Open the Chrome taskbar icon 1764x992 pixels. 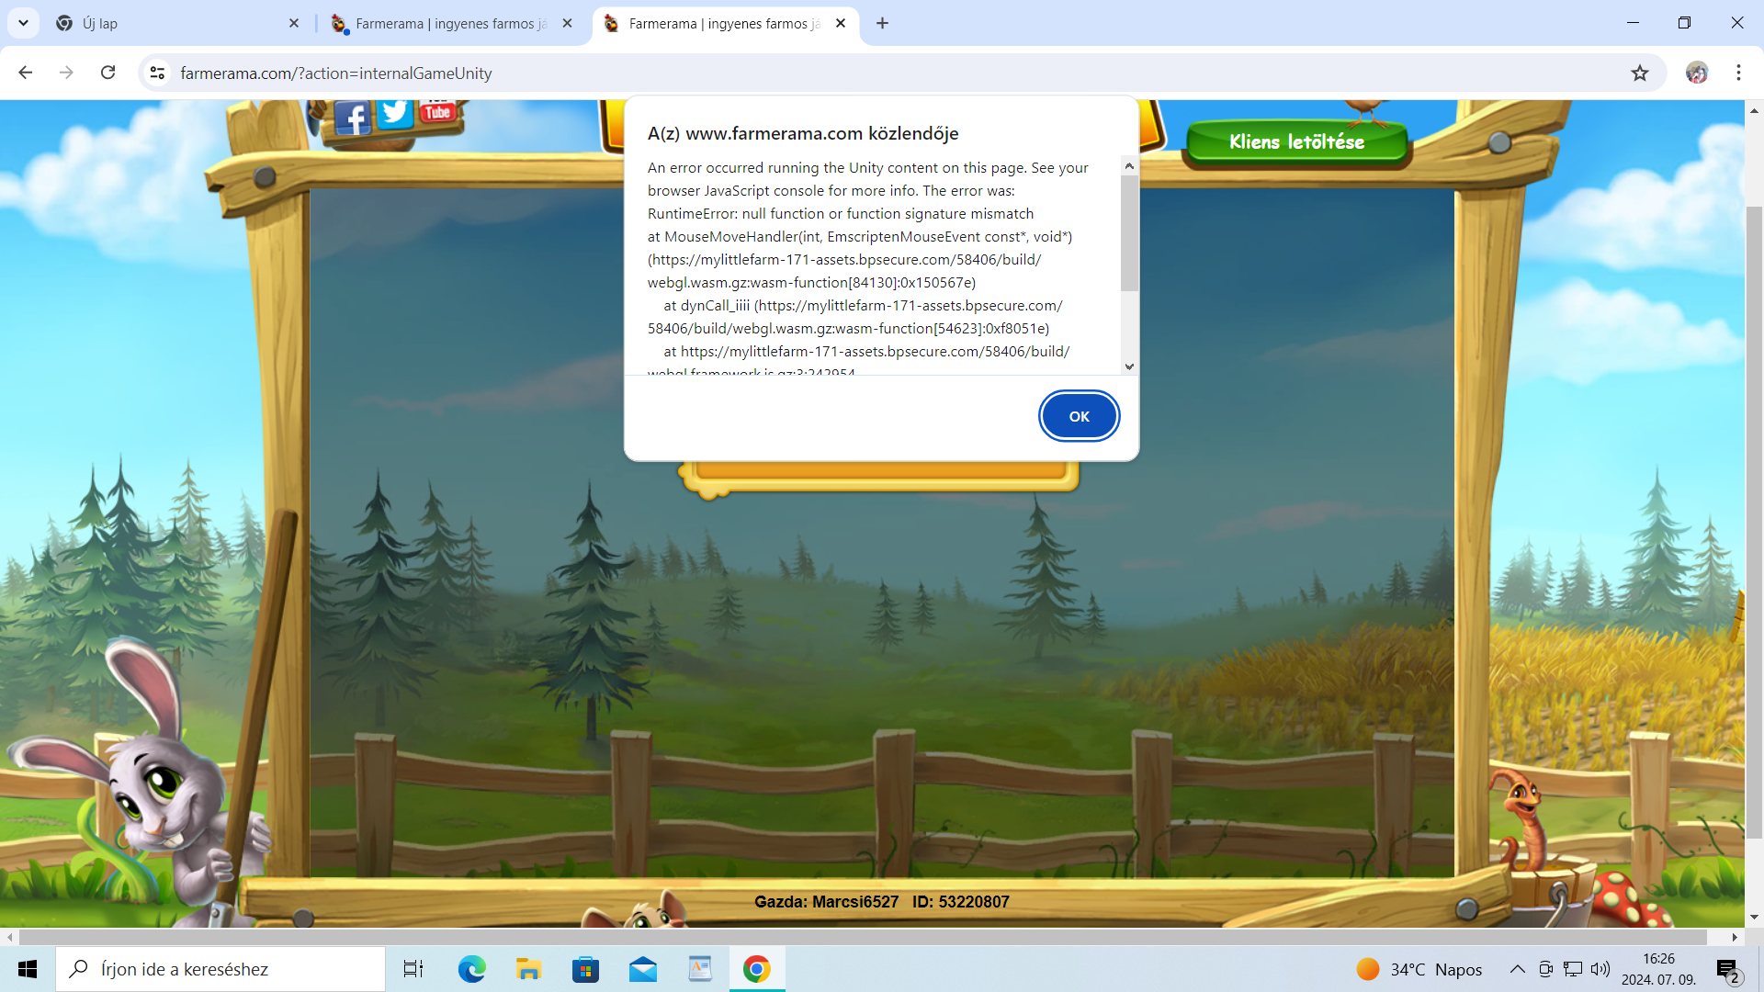point(757,969)
